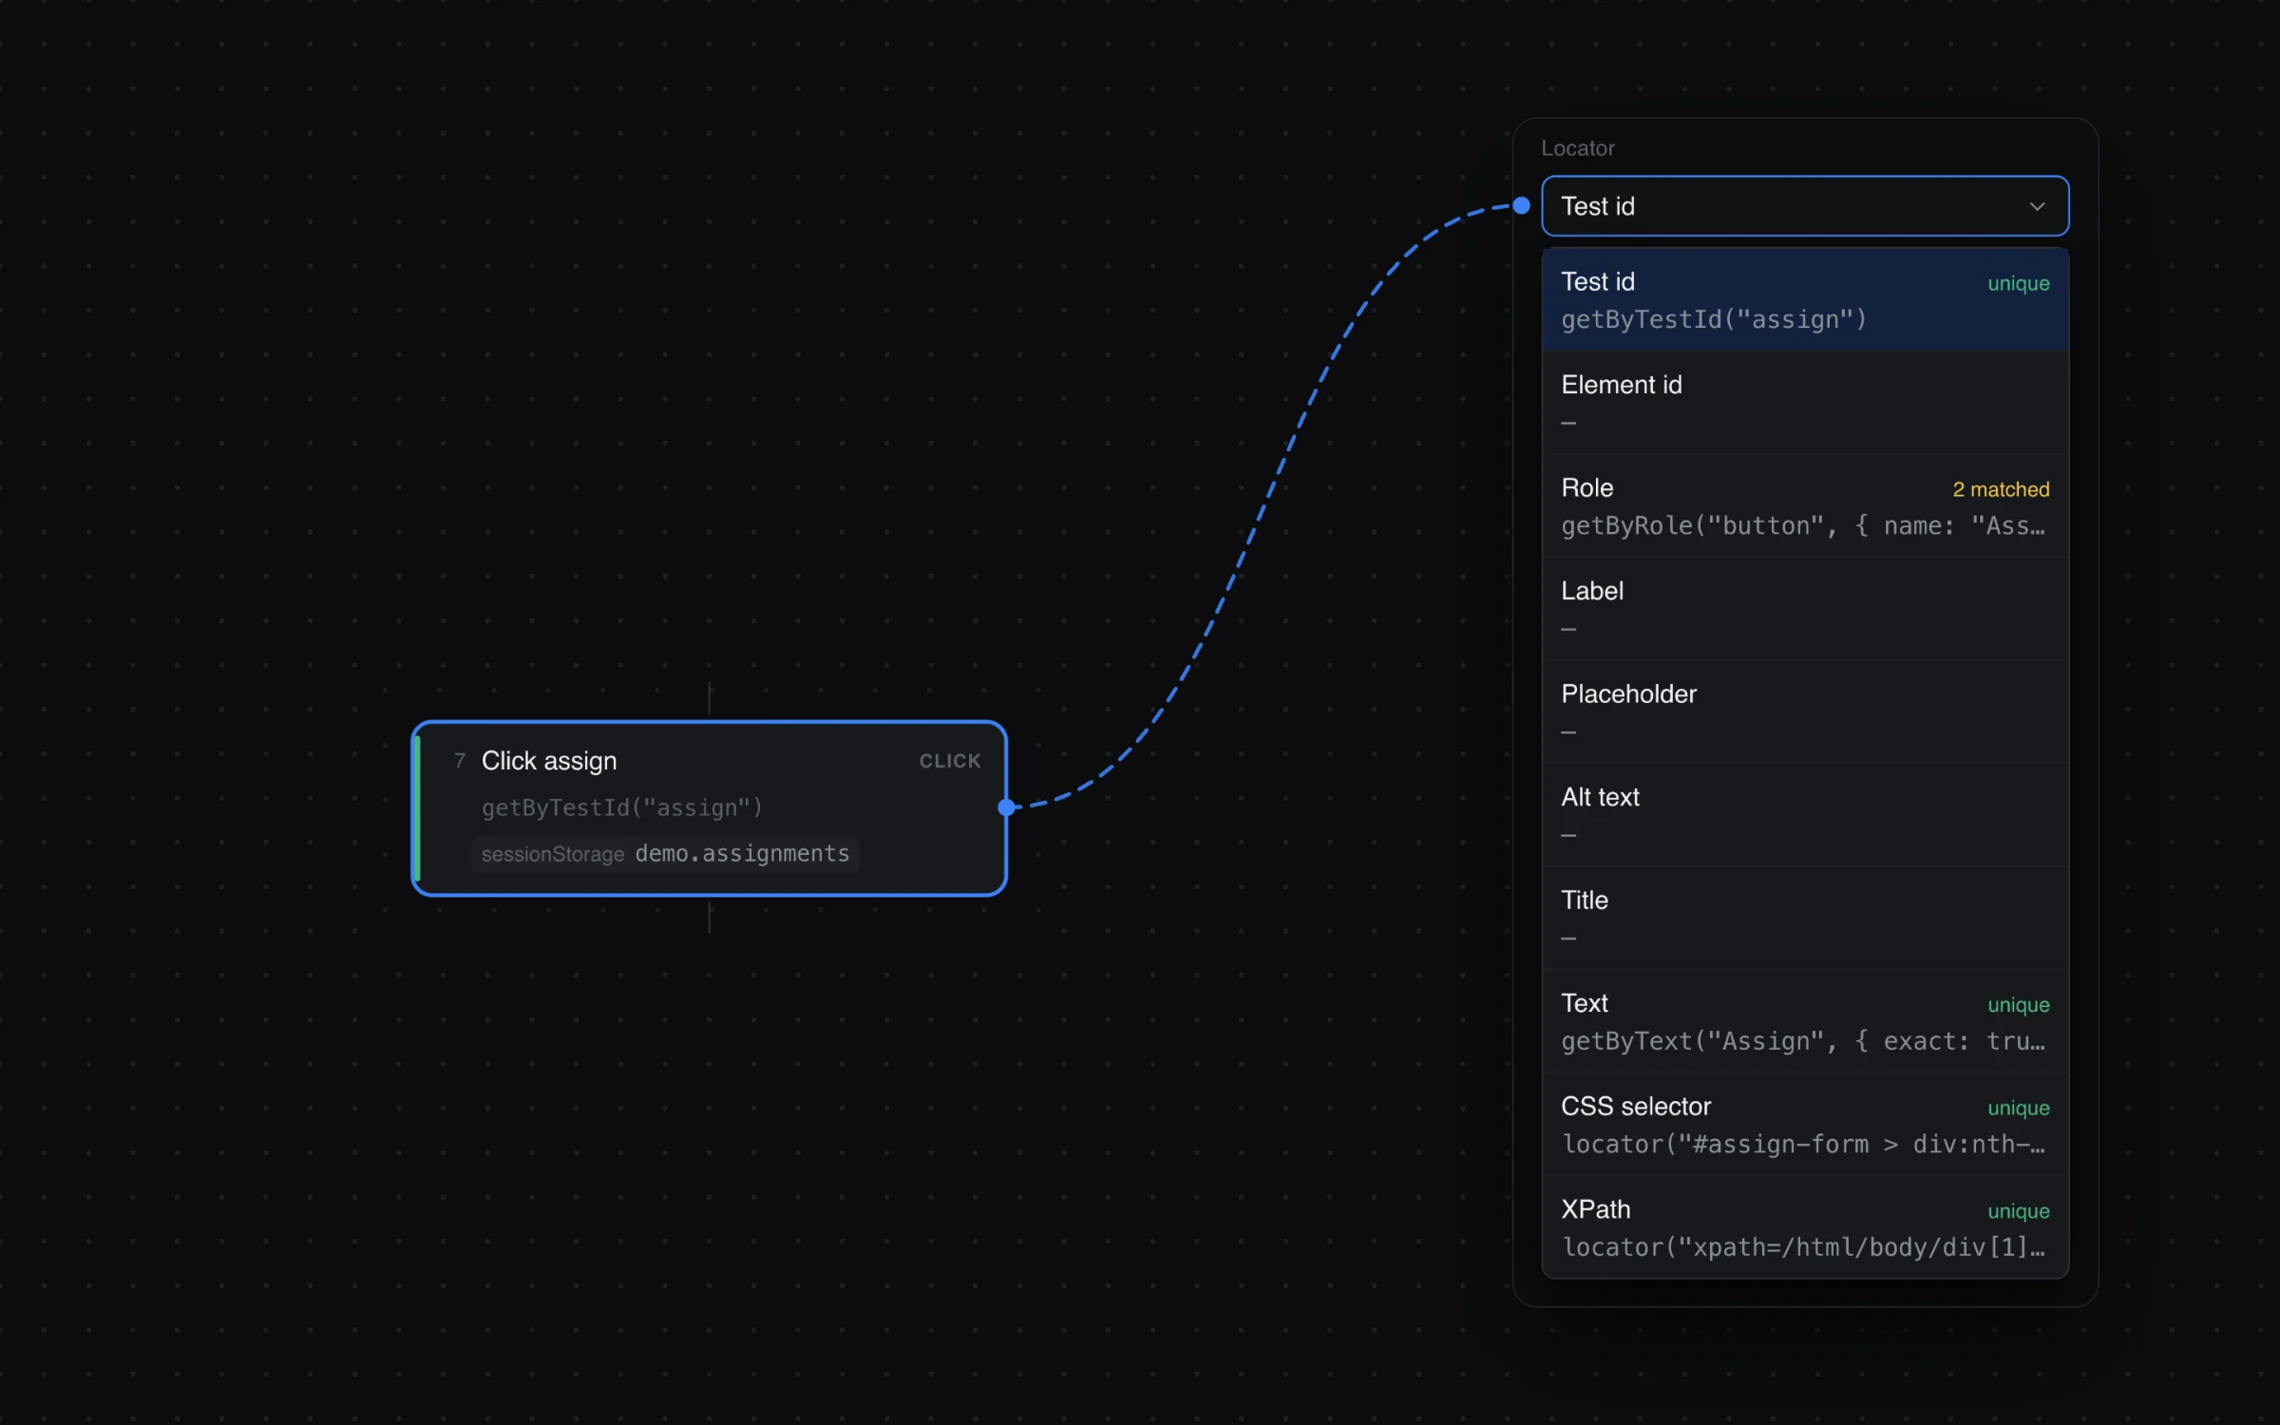Image resolution: width=2280 pixels, height=1425 pixels.
Task: Click the Locator panel heading
Action: pyautogui.click(x=1577, y=148)
